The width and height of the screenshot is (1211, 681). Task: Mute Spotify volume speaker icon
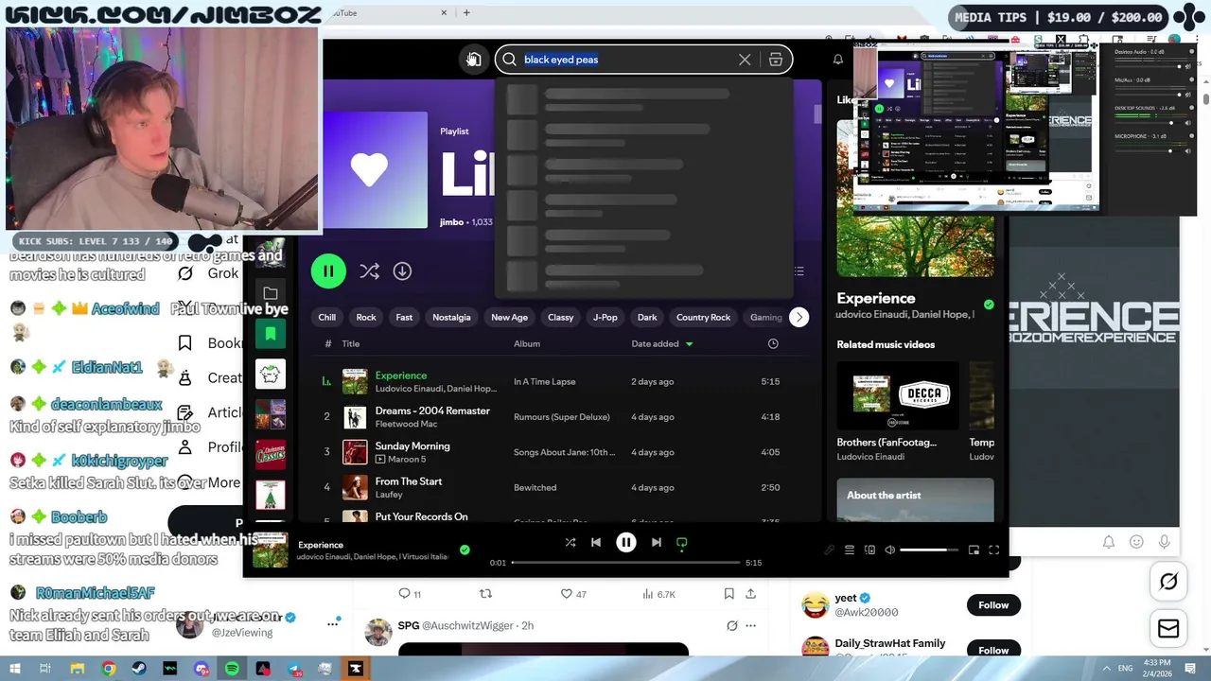click(889, 550)
